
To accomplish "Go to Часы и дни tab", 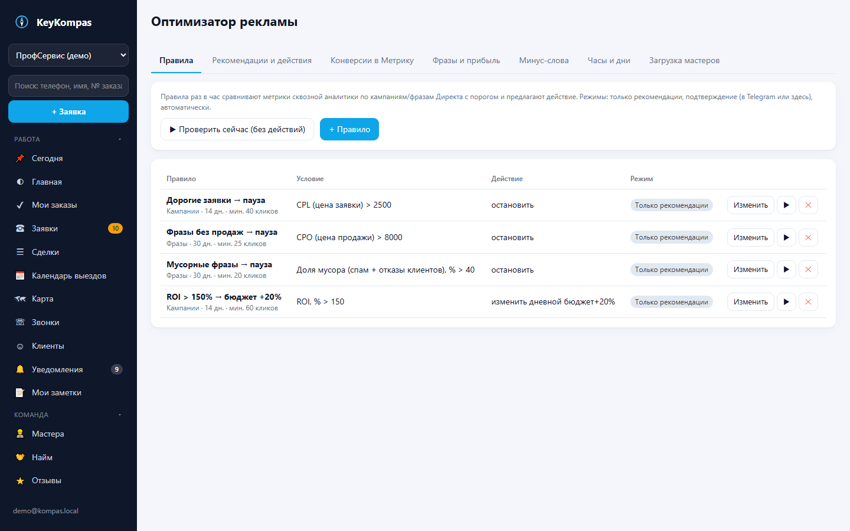I will click(x=609, y=60).
